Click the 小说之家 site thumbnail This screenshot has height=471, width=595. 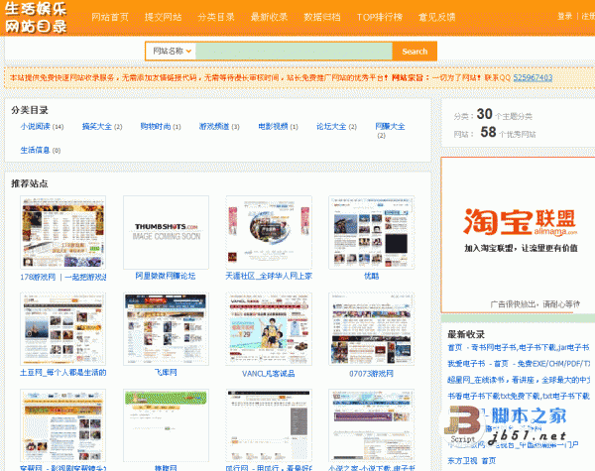(372, 425)
